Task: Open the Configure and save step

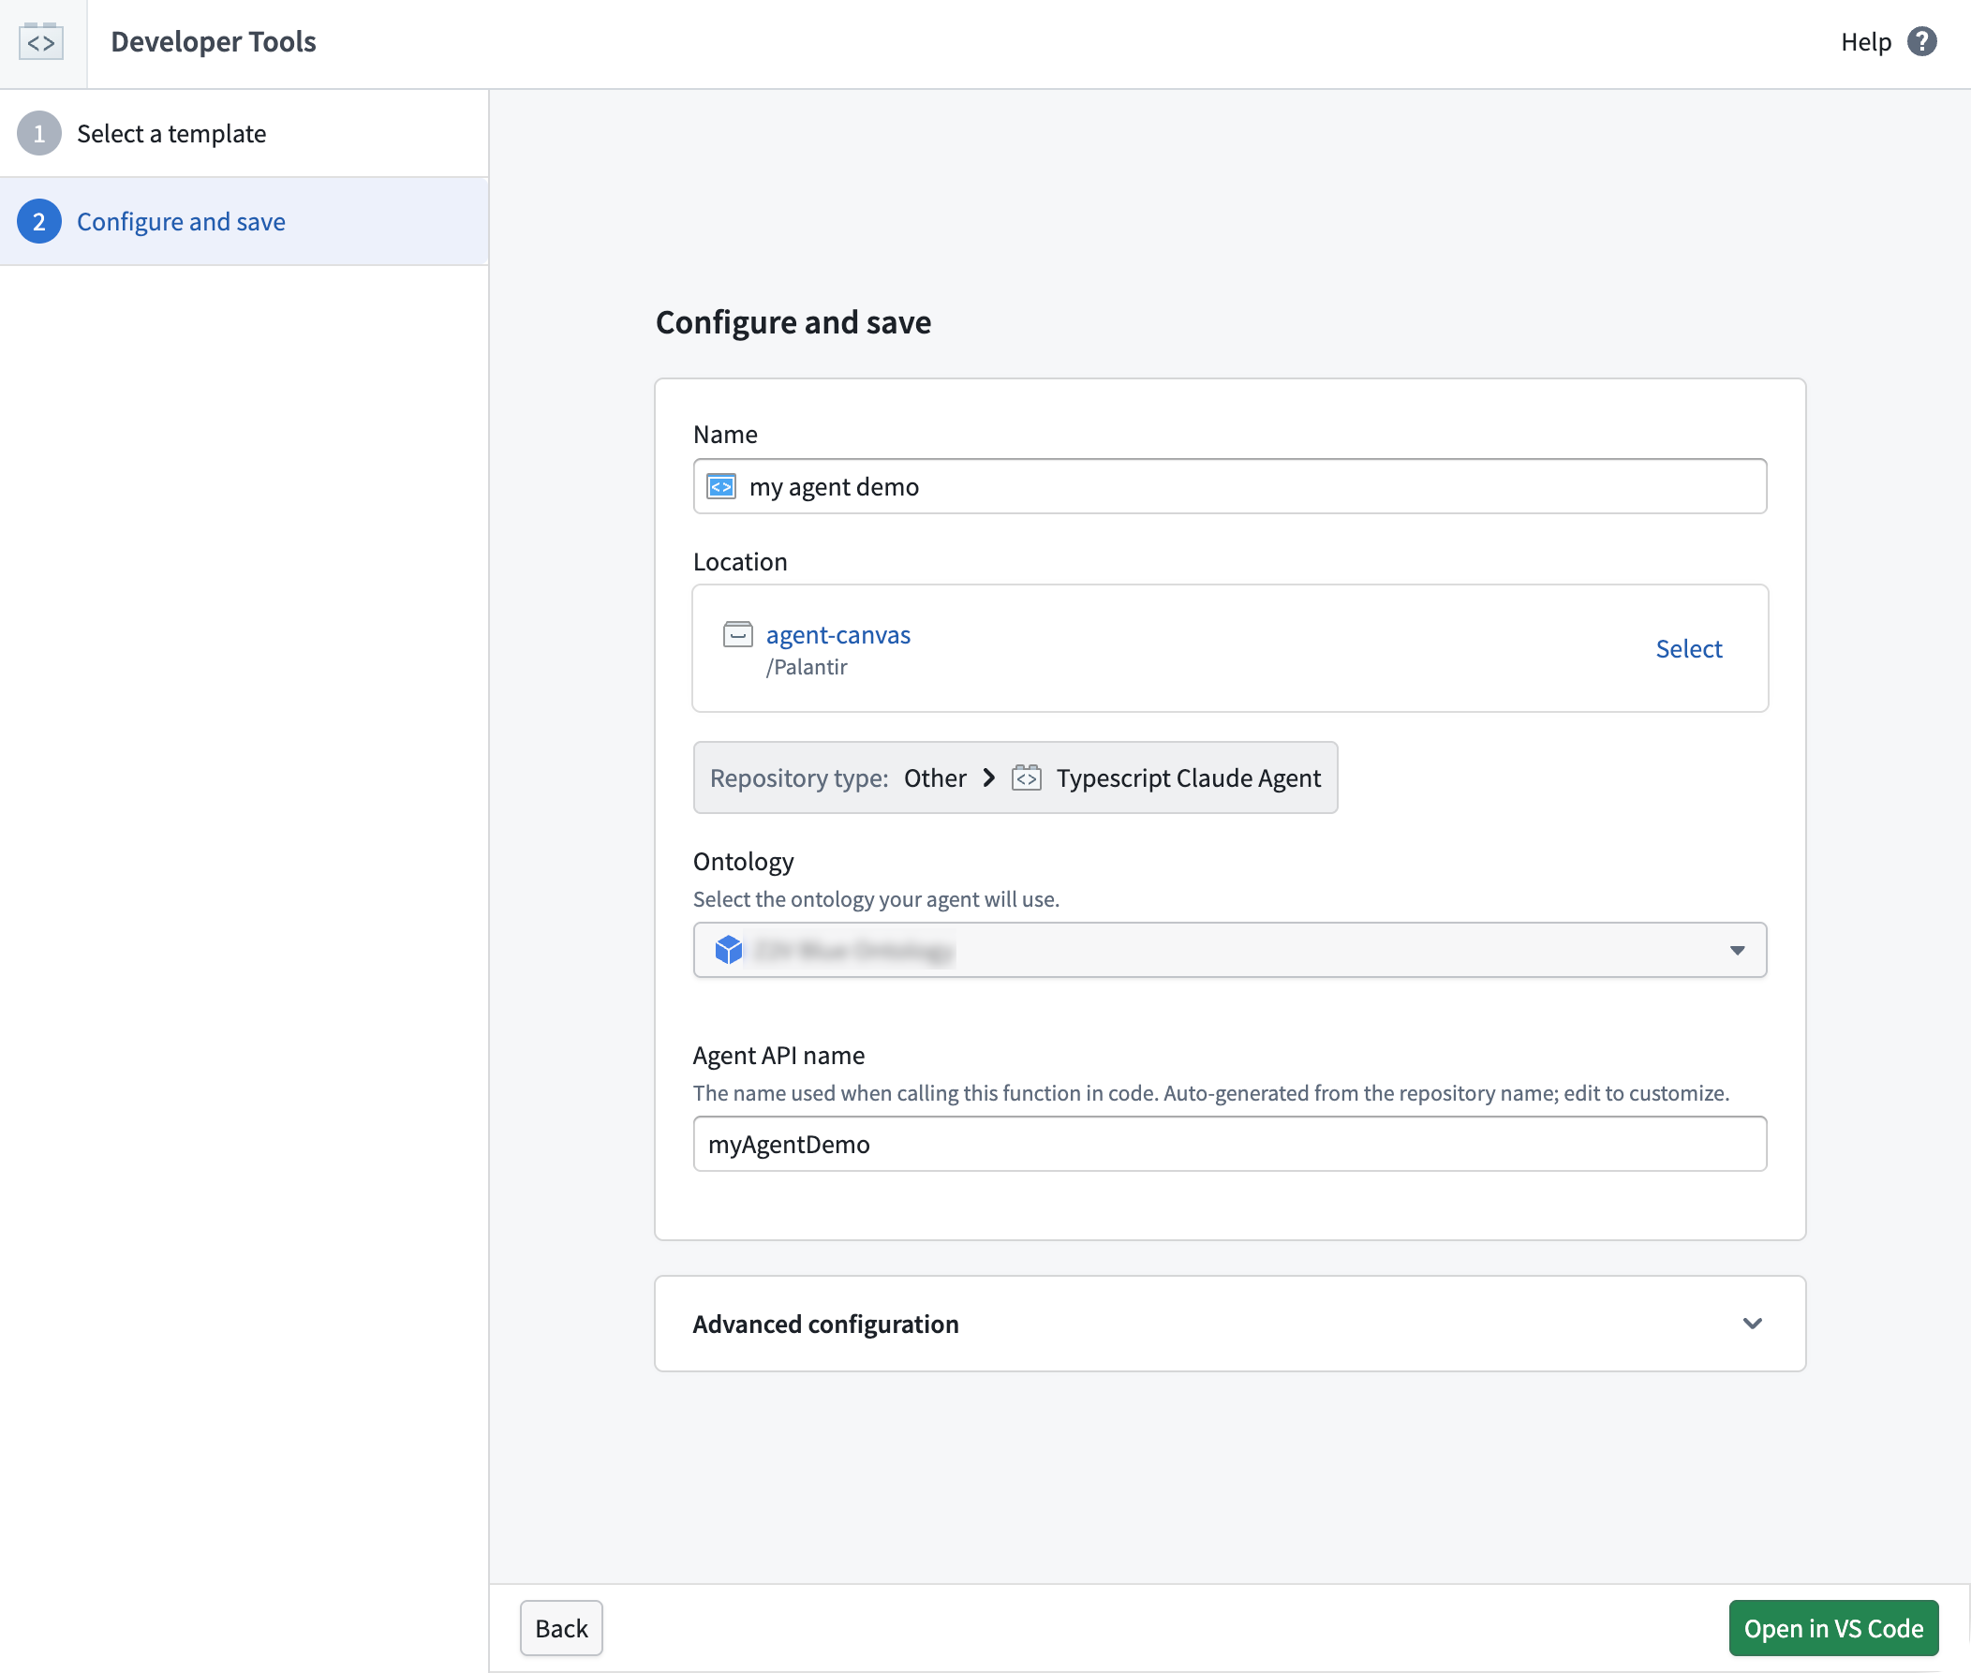Action: coord(244,222)
